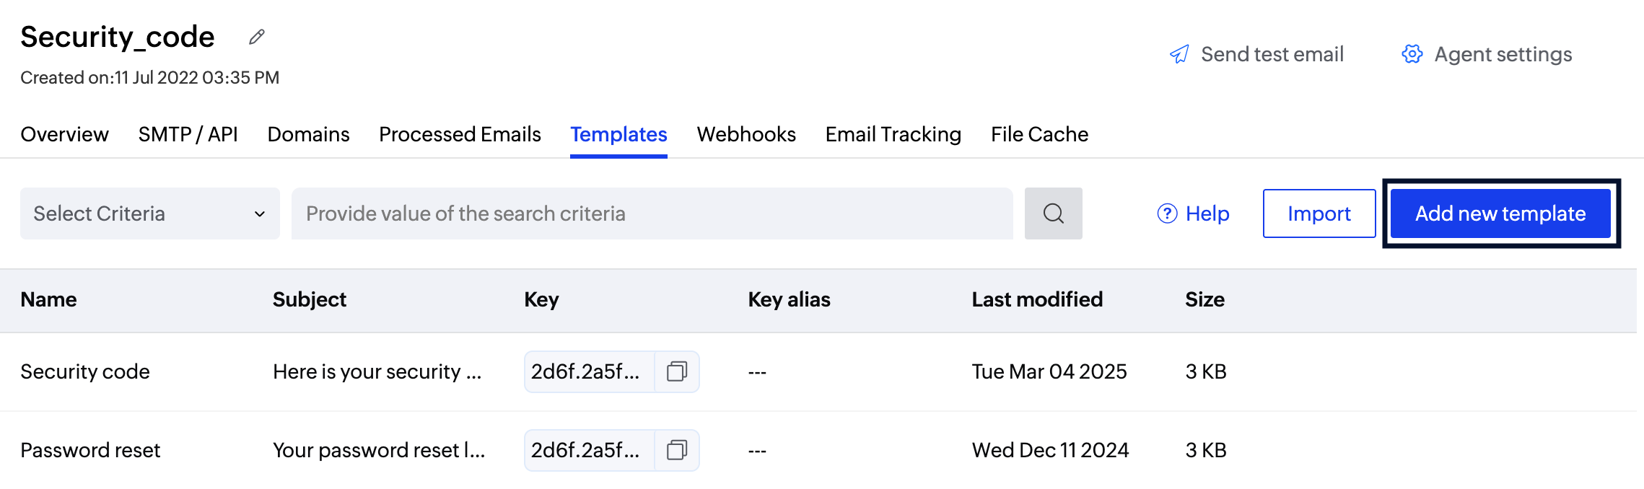This screenshot has width=1644, height=489.
Task: Click the Help question mark icon
Action: point(1167,213)
